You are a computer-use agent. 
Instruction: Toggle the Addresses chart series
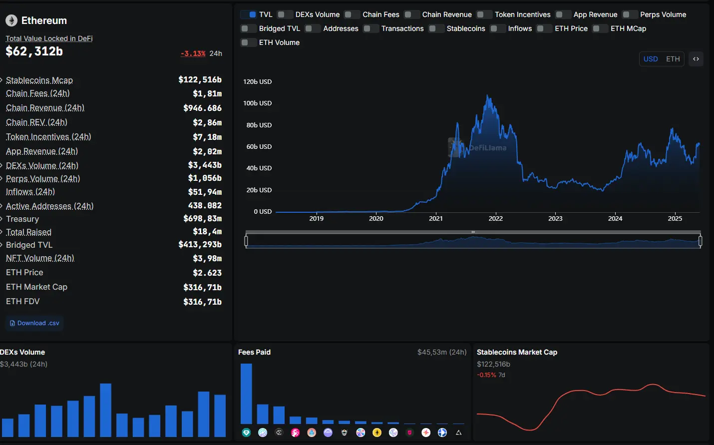click(x=313, y=28)
